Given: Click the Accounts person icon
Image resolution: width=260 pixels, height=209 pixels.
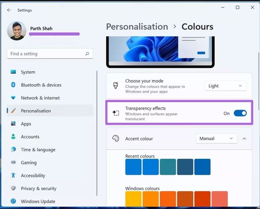Looking at the screenshot, I should pos(13,137).
